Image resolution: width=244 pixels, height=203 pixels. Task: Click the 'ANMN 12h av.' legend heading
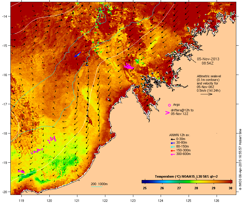[179, 135]
